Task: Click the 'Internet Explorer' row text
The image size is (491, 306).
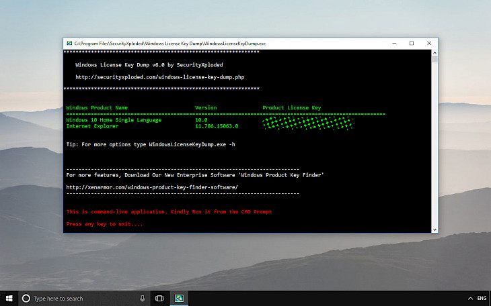Action: (92, 126)
